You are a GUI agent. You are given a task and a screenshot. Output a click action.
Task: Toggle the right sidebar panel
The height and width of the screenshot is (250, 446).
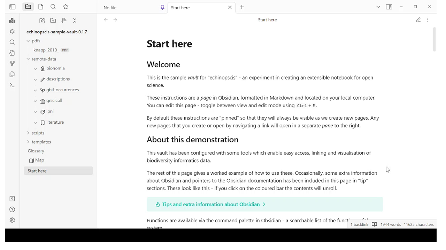click(x=389, y=7)
